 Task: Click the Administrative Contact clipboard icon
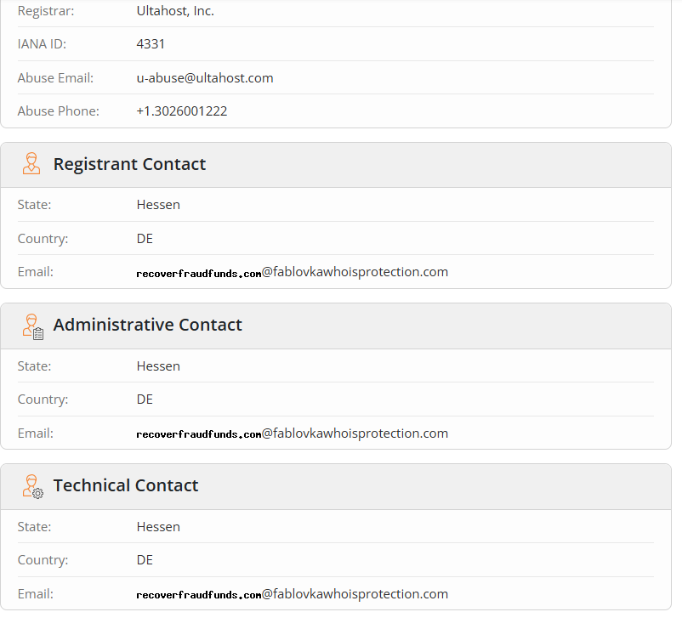click(x=33, y=326)
